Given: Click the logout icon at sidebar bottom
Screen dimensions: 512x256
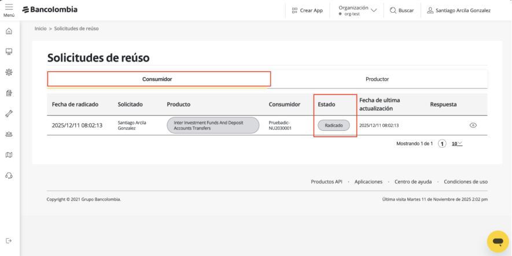Looking at the screenshot, I should click(x=9, y=240).
